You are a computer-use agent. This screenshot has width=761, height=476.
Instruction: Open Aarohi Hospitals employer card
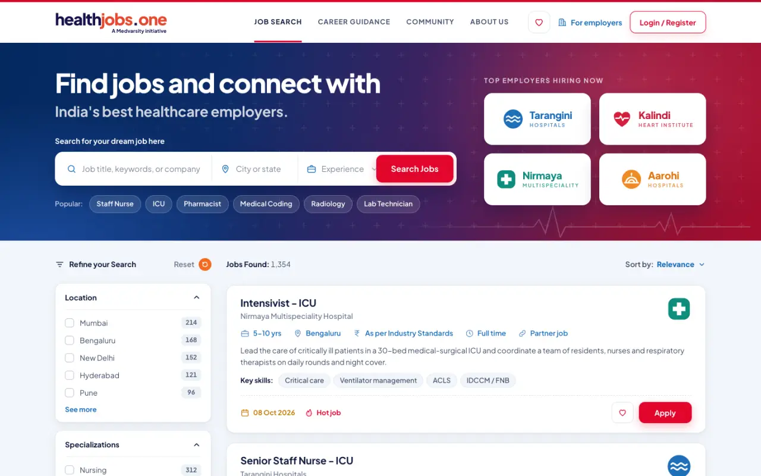click(x=653, y=179)
